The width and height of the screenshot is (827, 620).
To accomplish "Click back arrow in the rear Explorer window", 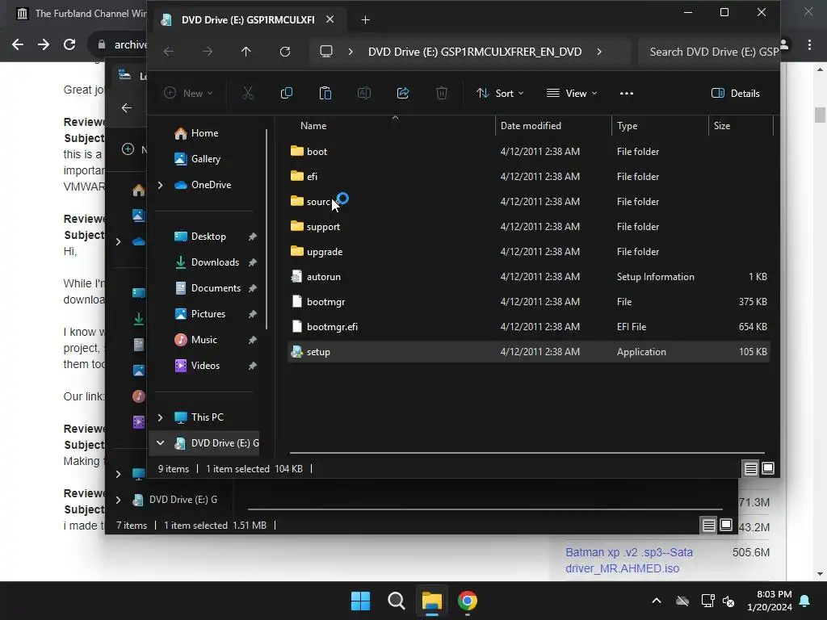I will click(127, 108).
